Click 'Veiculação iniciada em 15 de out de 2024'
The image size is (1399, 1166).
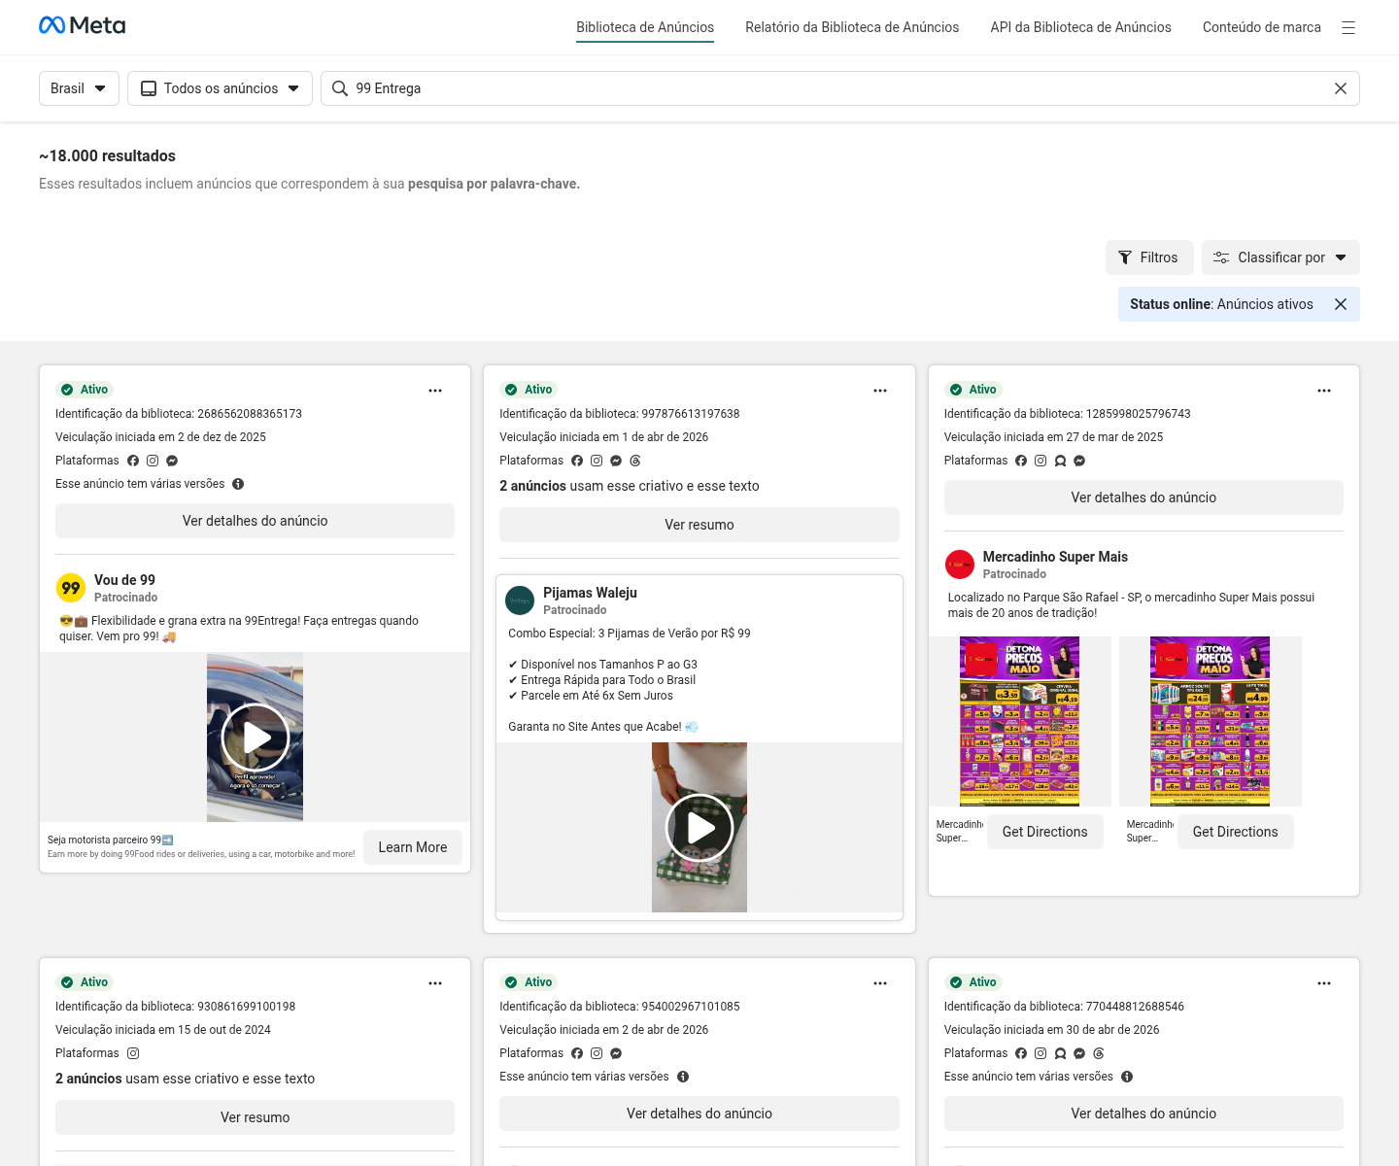click(163, 1030)
